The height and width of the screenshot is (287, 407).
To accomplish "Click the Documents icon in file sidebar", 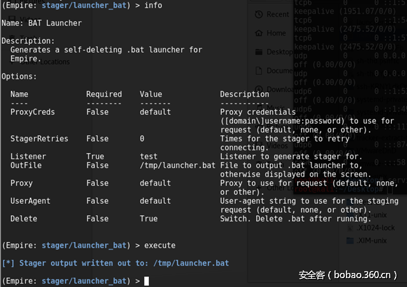I will coord(259,70).
